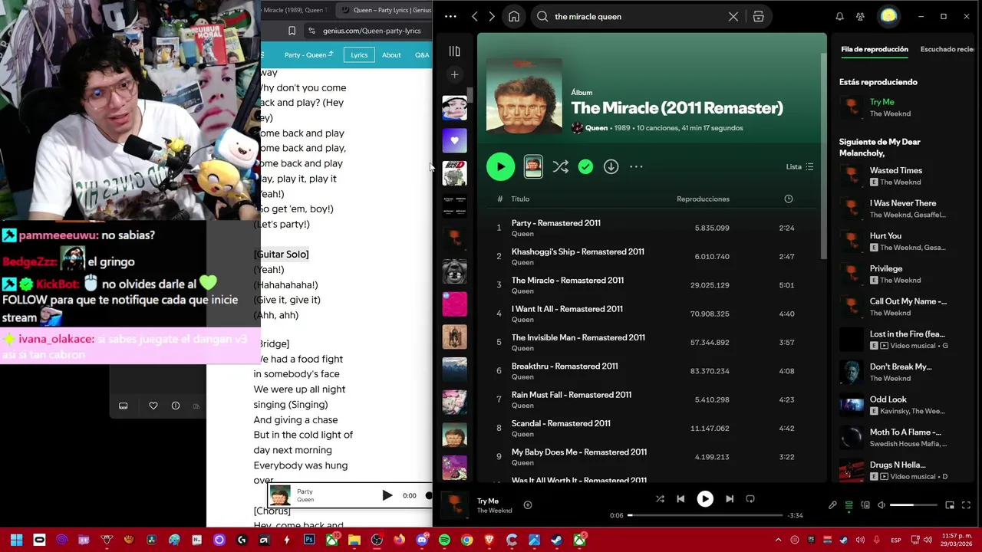This screenshot has height=552, width=982.
Task: Sort tracks by Reproducciones column
Action: pyautogui.click(x=703, y=199)
